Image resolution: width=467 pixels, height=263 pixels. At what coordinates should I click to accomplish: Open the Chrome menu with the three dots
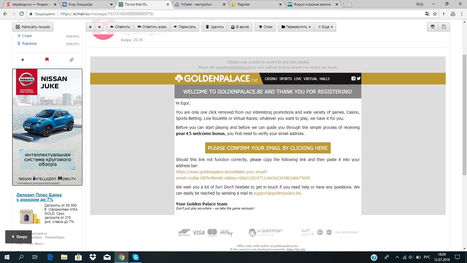pos(462,14)
